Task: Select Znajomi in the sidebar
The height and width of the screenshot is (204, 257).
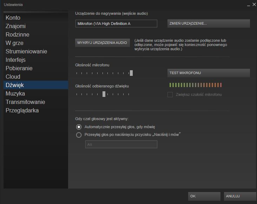Action: [36, 26]
